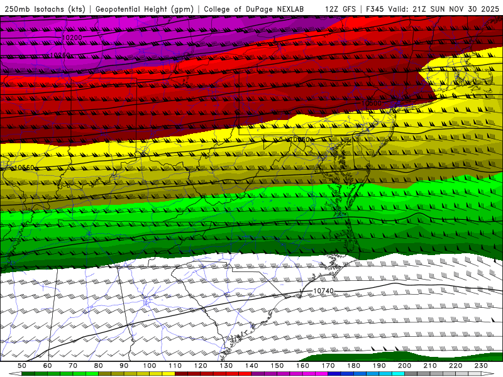Screen dimensions: 503x377
Task: Click the 10740 height contour label
Action: click(x=323, y=291)
